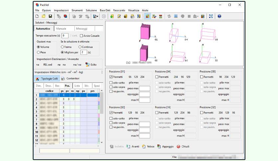Click the red Chiudi power icon
The image size is (278, 161).
point(178,146)
